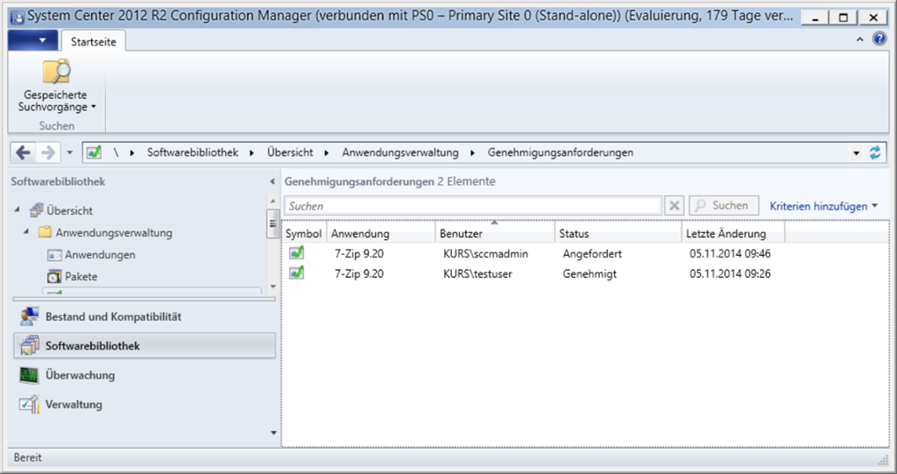
Task: Click the forward navigation arrow
Action: 48,152
